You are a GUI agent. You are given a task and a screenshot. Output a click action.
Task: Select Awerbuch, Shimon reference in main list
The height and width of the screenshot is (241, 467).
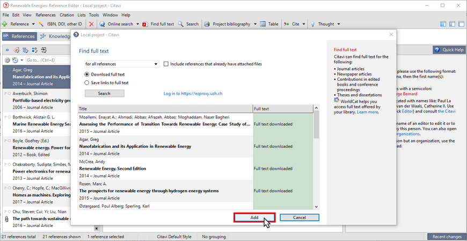coord(37,101)
